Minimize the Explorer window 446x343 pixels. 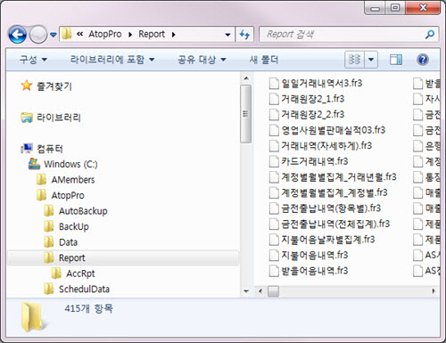pyautogui.click(x=375, y=8)
